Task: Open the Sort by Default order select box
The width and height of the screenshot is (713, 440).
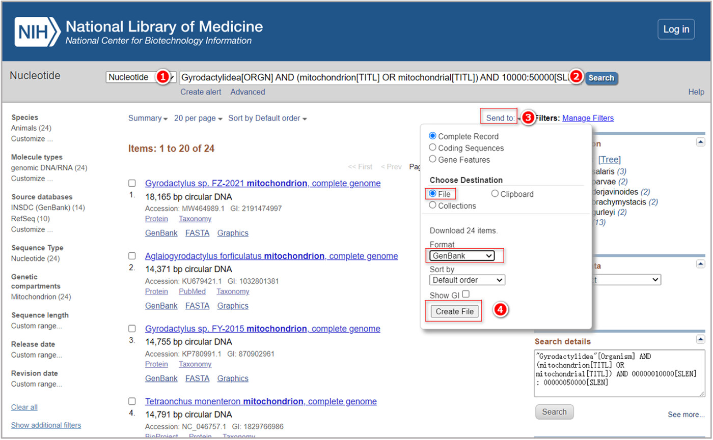Action: (x=467, y=280)
